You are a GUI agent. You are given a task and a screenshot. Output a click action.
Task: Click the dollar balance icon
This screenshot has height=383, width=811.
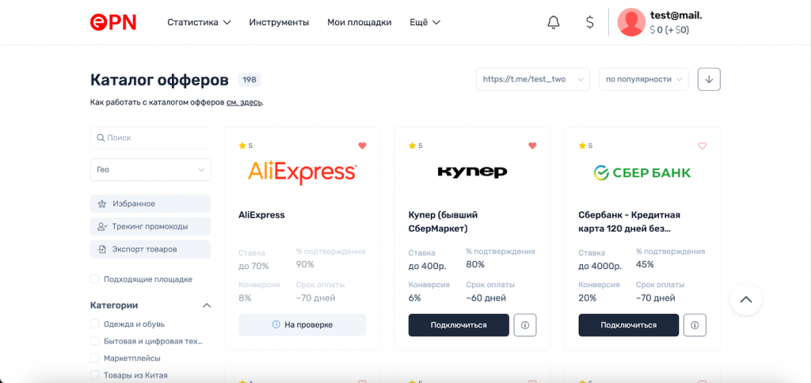point(589,22)
